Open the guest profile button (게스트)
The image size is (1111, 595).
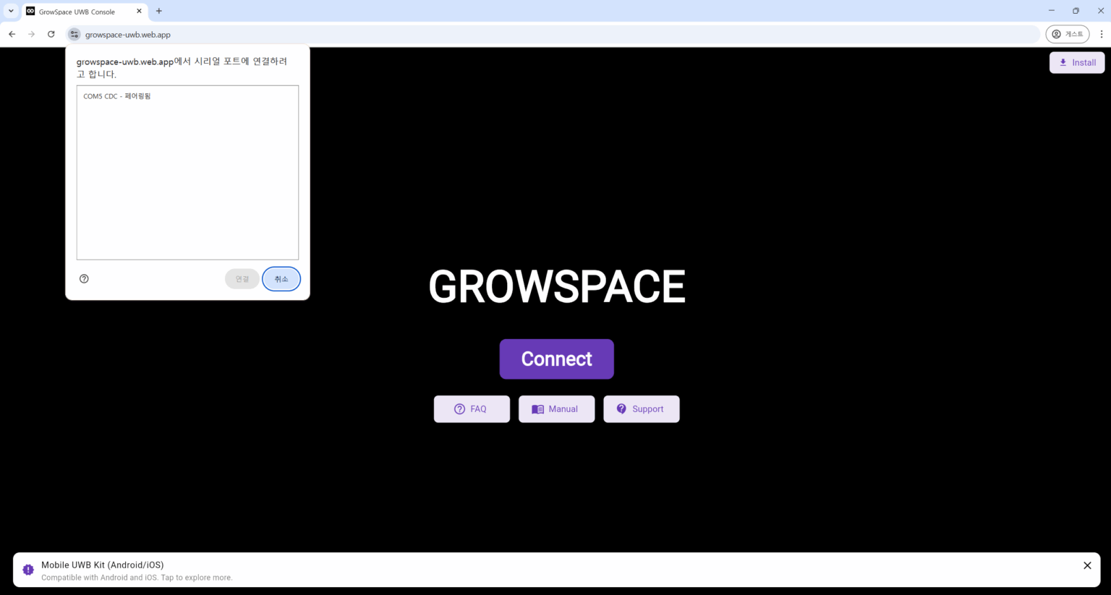(1068, 34)
